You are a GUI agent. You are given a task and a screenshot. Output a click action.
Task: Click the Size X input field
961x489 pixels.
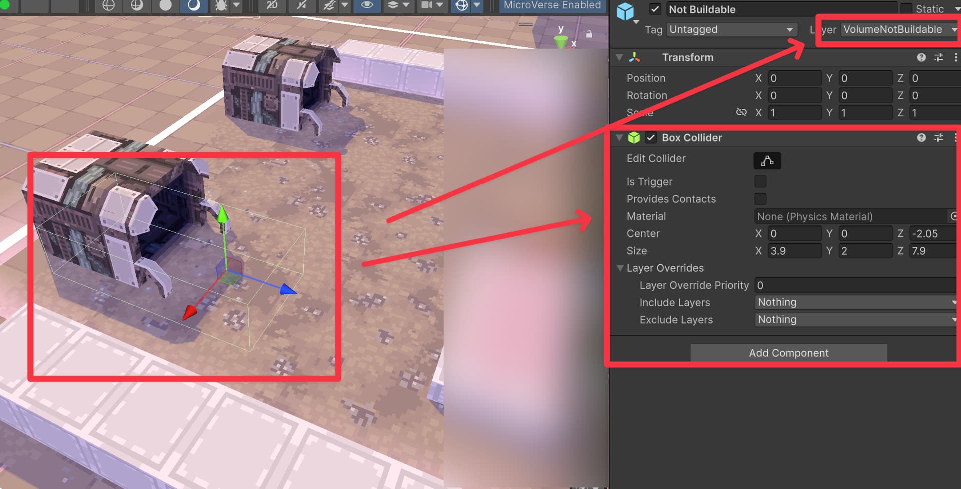pyautogui.click(x=794, y=251)
